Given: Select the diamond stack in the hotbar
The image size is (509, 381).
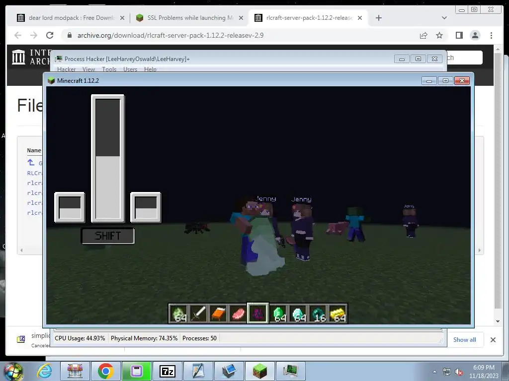Looking at the screenshot, I should coord(298,314).
